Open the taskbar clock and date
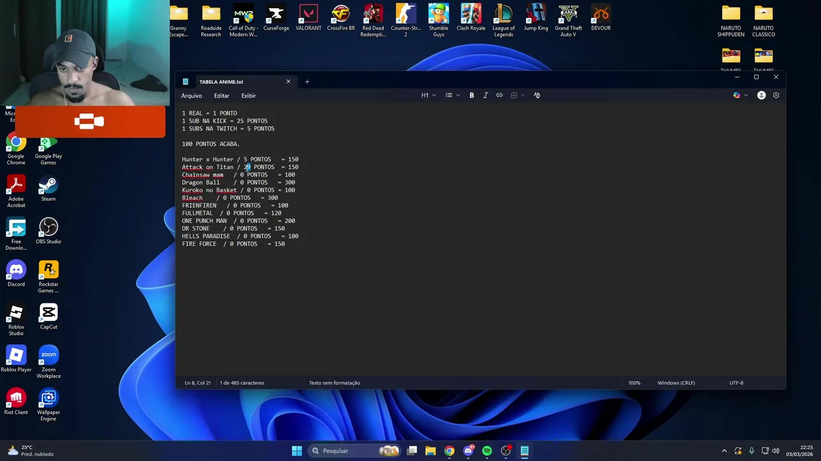 coord(800,451)
